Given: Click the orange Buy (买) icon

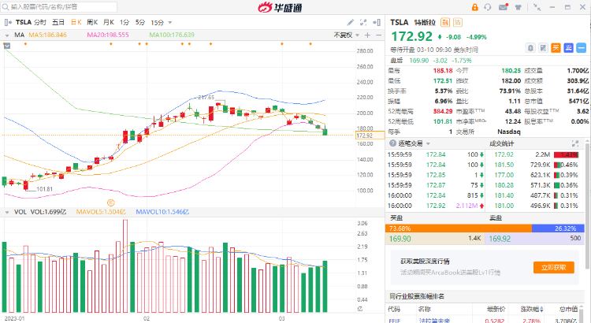Looking at the screenshot, I should [556, 48].
